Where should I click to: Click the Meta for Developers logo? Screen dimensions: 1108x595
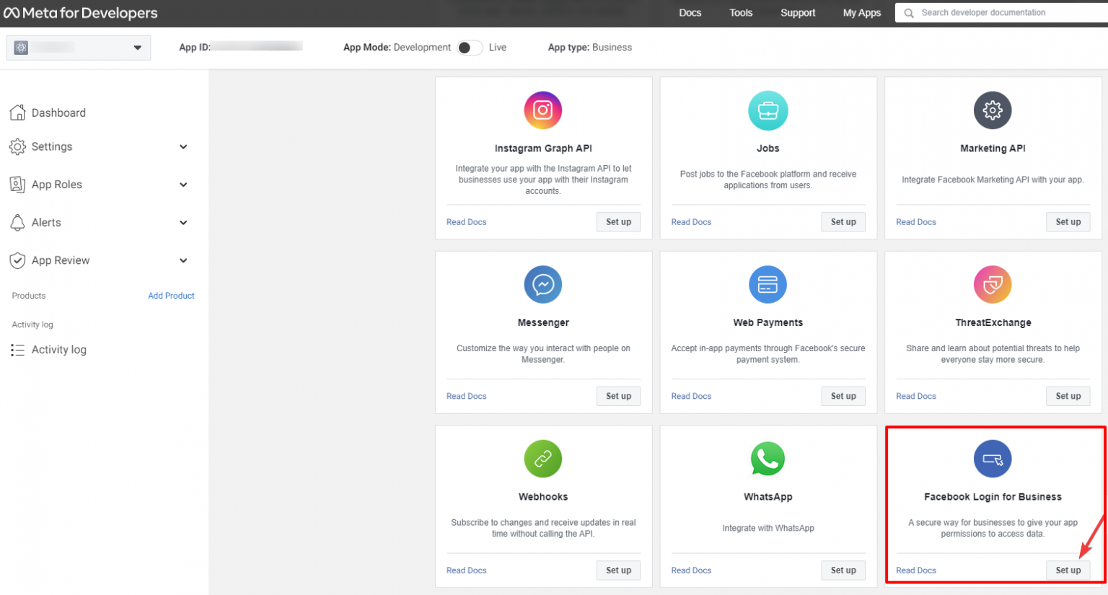pyautogui.click(x=80, y=12)
